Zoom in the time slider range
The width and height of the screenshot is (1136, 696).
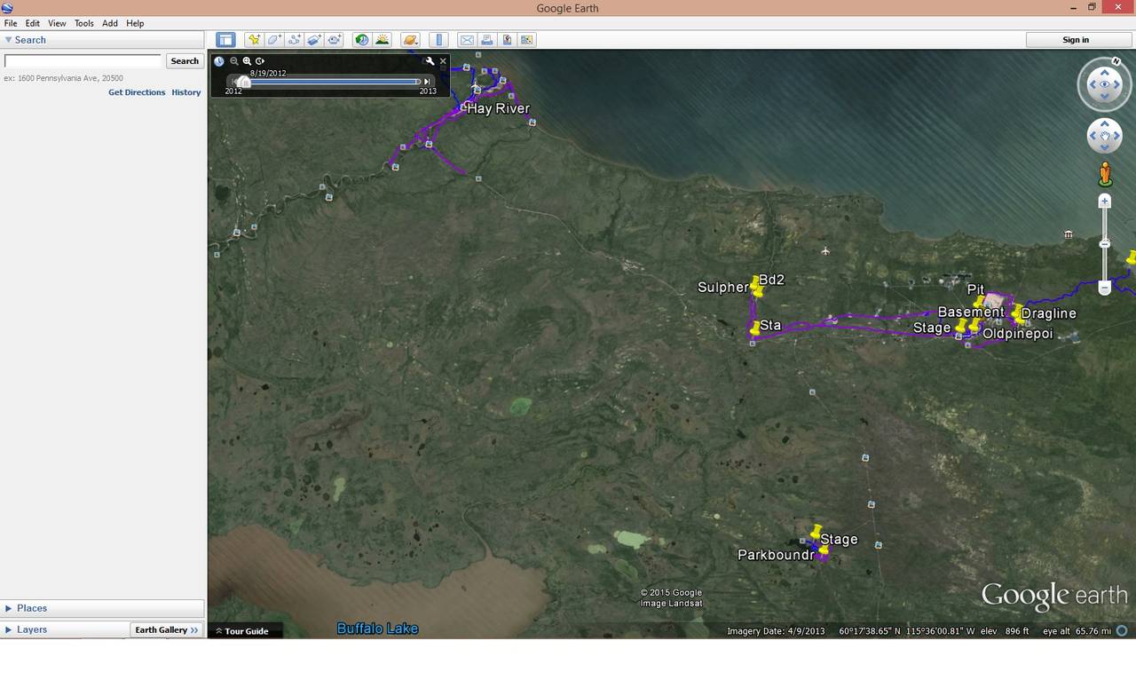(248, 61)
